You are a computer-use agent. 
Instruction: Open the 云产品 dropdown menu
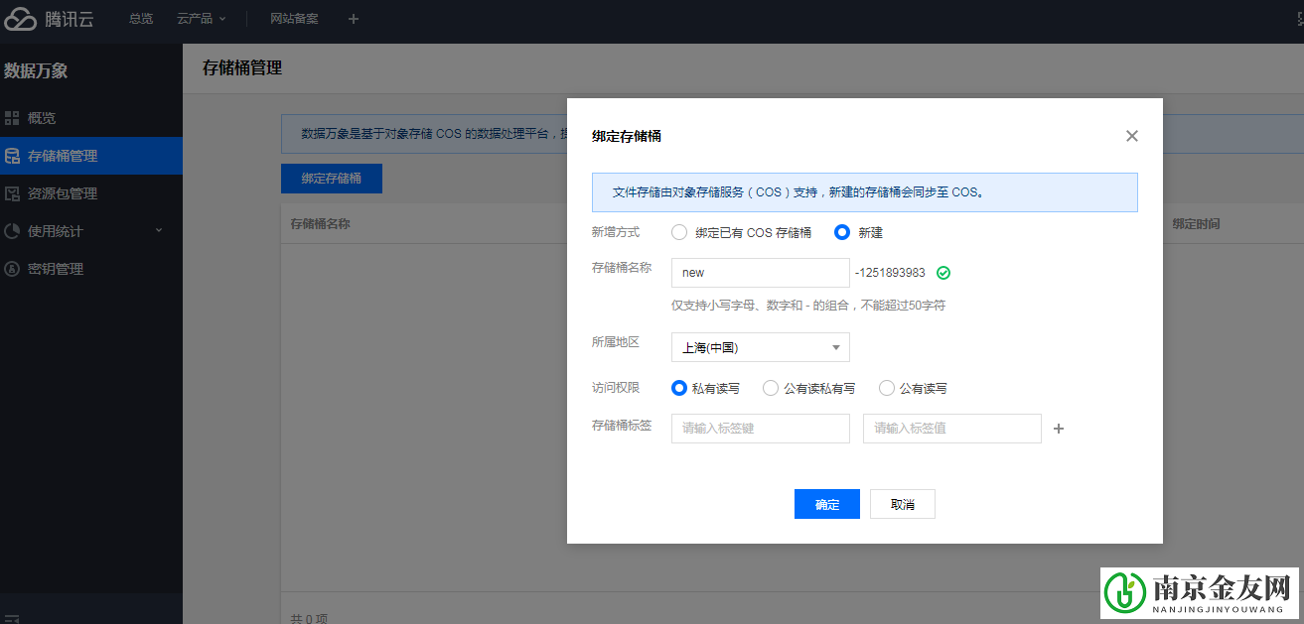[201, 18]
